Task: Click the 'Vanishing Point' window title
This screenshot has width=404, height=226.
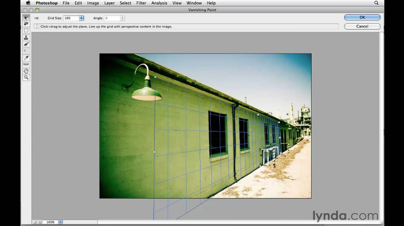Action: coord(202,10)
